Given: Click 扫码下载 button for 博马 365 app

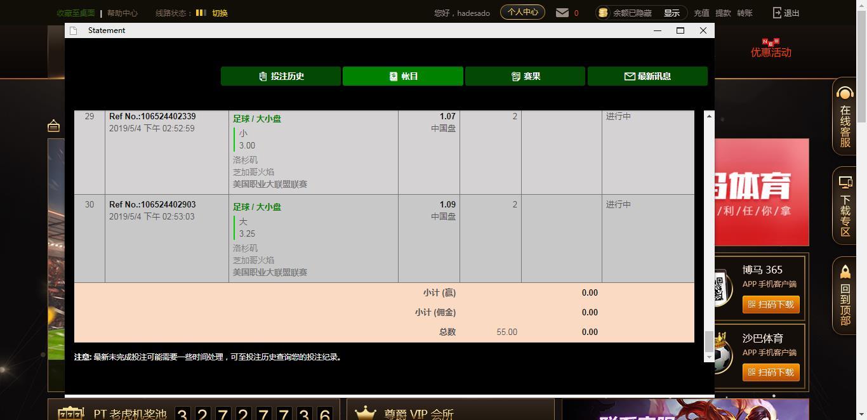Looking at the screenshot, I should click(771, 305).
